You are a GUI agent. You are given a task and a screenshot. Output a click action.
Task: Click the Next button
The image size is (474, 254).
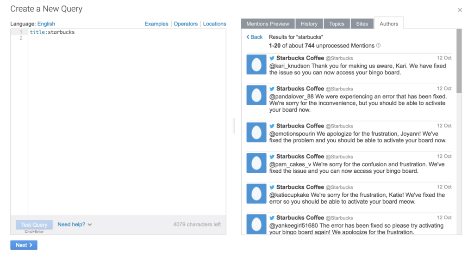click(24, 245)
